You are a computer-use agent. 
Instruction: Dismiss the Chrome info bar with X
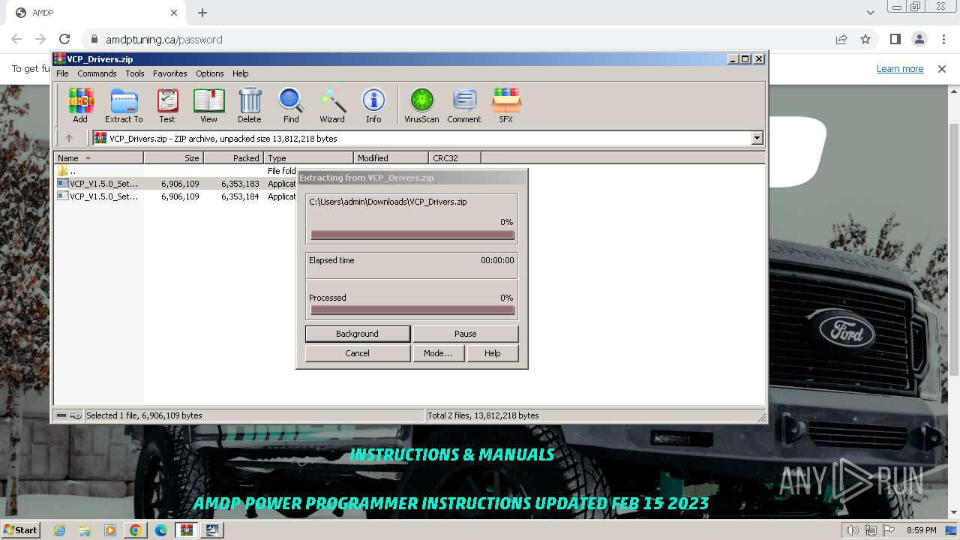942,68
